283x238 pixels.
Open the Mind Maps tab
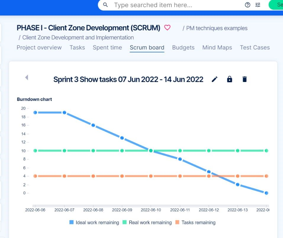point(217,47)
